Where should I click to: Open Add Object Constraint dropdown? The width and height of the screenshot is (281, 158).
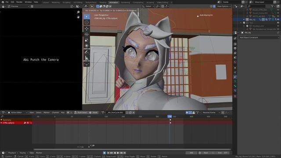(259, 38)
